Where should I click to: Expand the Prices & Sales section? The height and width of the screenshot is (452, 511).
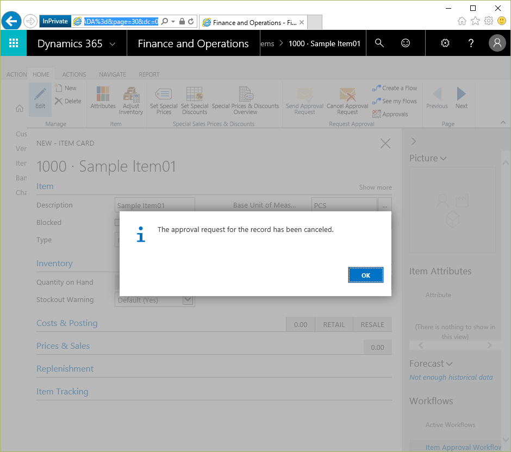point(63,346)
